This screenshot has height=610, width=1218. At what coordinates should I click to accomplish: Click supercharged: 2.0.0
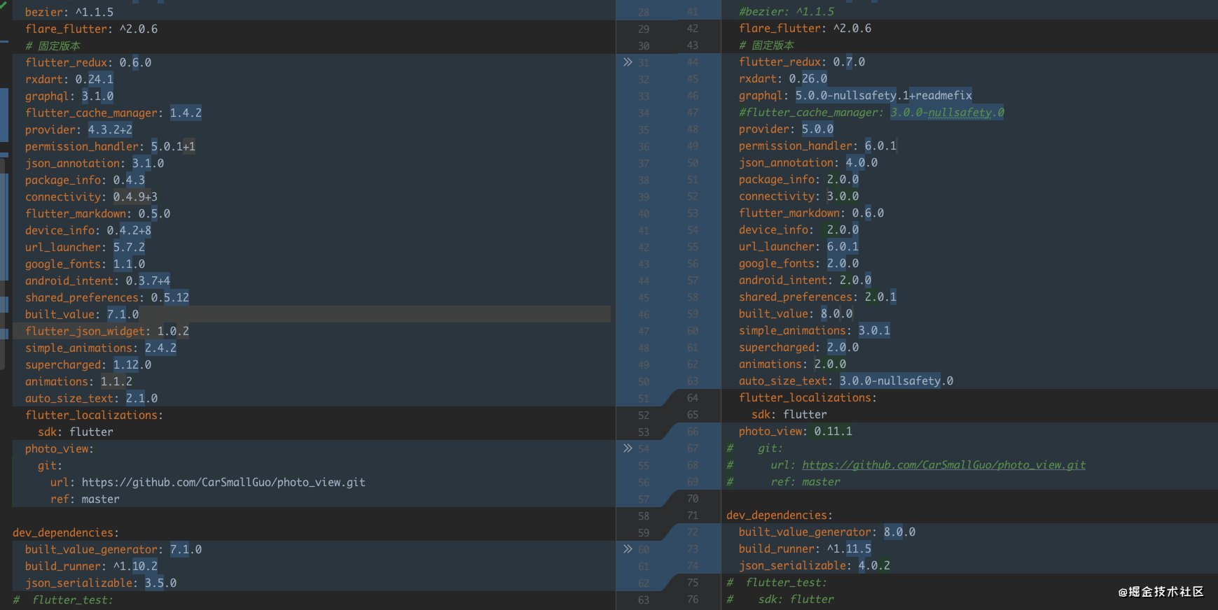(798, 347)
